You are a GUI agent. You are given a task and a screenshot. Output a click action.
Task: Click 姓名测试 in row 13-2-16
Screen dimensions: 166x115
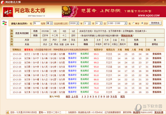click(85, 67)
